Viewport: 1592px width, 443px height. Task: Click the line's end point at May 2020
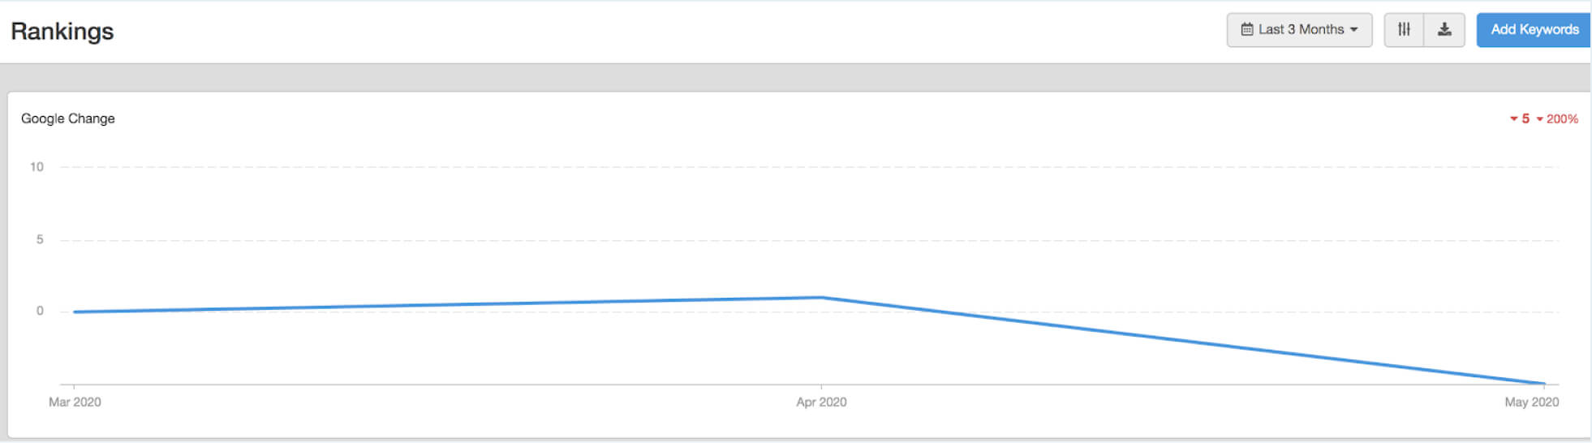[x=1543, y=383]
